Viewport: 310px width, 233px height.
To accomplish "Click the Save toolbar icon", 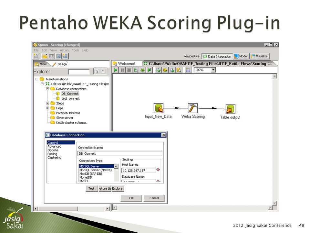I will [58, 56].
